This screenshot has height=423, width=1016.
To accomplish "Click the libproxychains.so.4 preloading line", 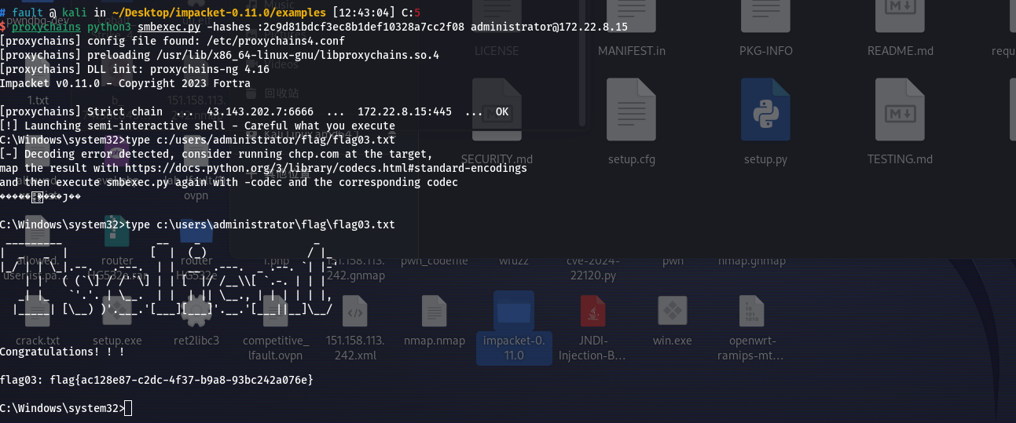I will [x=219, y=55].
